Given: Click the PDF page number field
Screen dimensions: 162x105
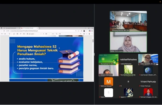Looking at the screenshot, I should pyautogui.click(x=50, y=34).
